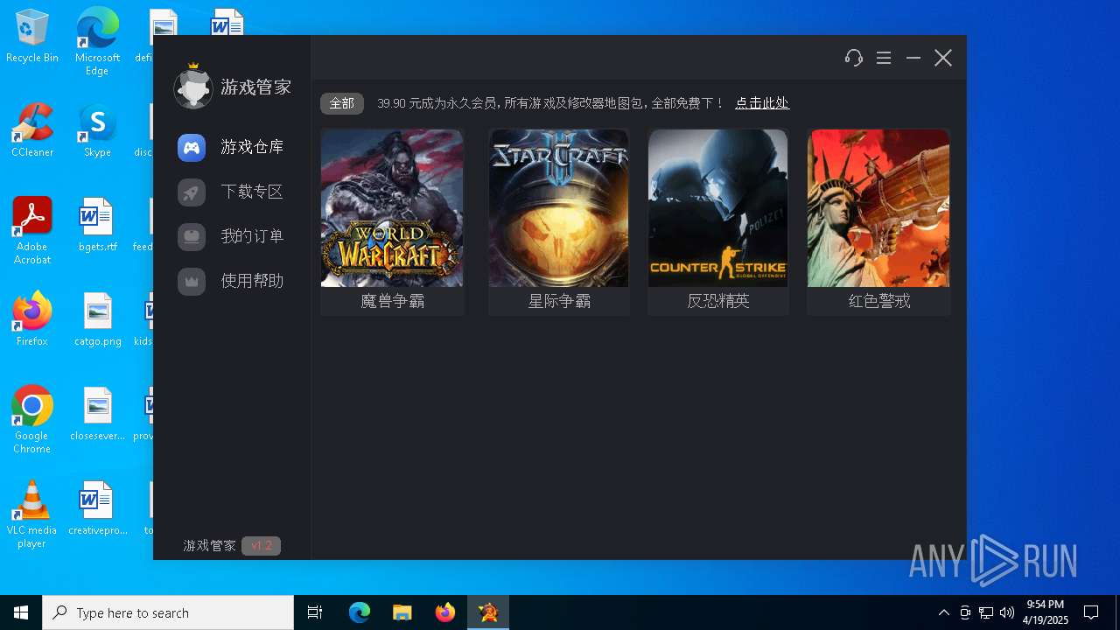The width and height of the screenshot is (1120, 630).
Task: Open Recycle Bin on the desktop
Action: tap(32, 37)
